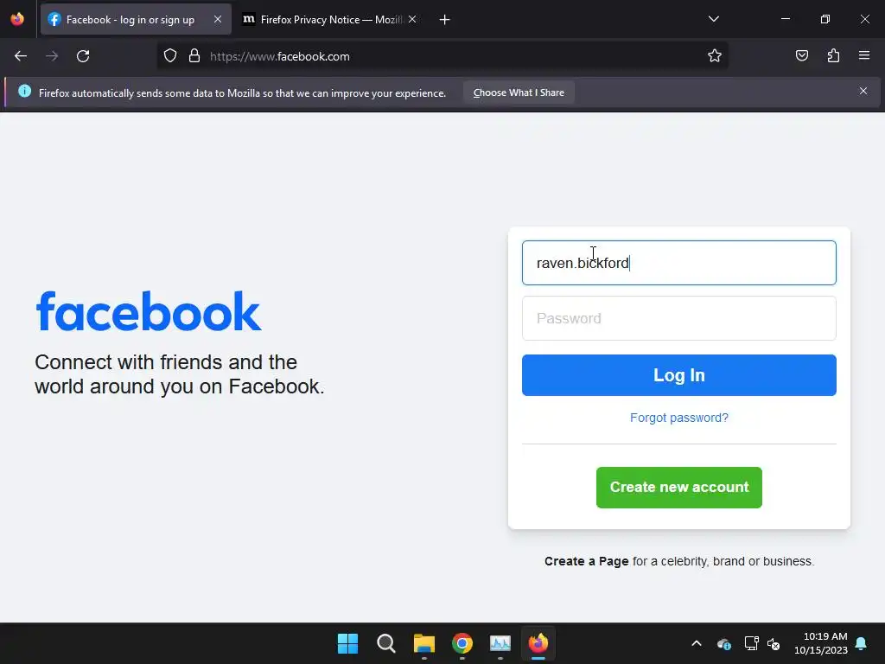Dismiss the Mozilla data notification bar
The image size is (885, 664).
pyautogui.click(x=863, y=91)
